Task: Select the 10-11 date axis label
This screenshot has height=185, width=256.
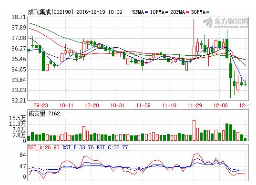Action: 66,105
